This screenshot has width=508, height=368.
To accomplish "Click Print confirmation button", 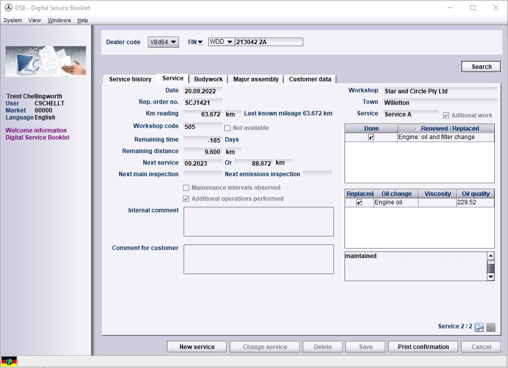I will point(423,346).
